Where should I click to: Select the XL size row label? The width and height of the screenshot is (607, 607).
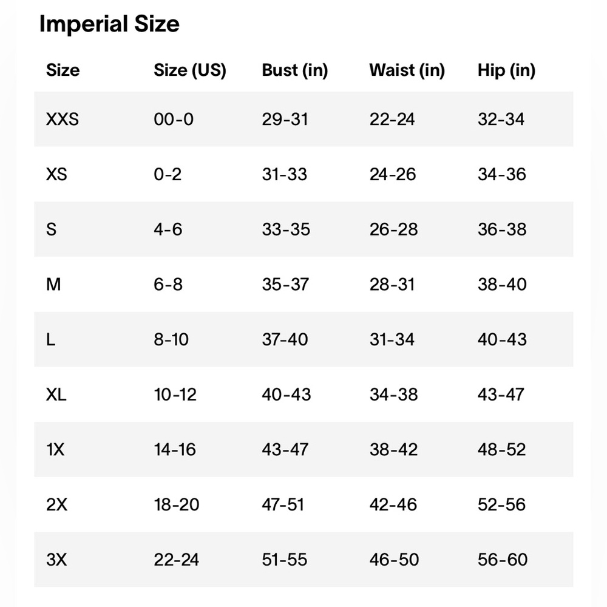[x=56, y=395]
